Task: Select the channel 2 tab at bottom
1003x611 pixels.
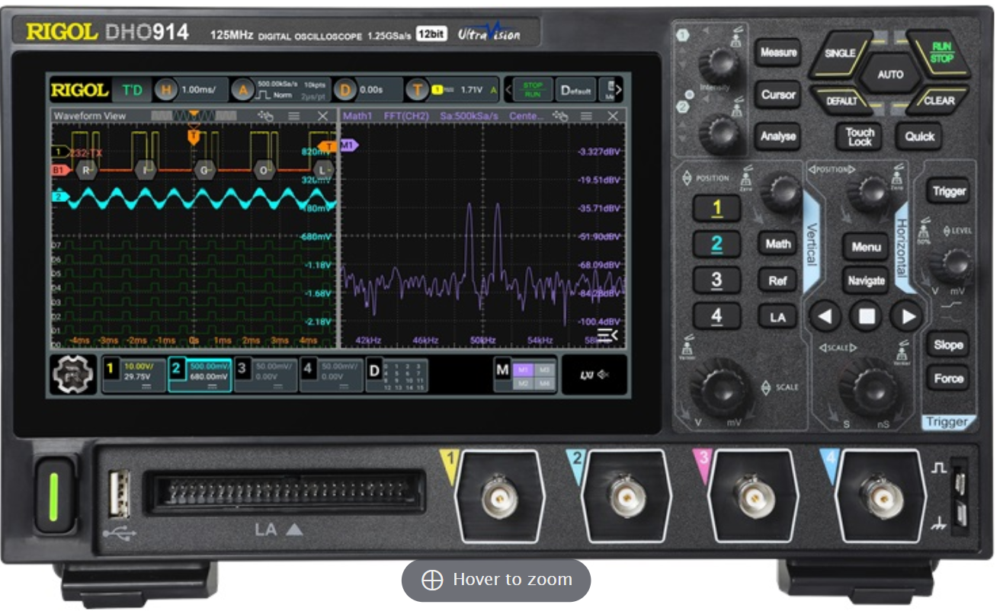Action: tap(200, 373)
